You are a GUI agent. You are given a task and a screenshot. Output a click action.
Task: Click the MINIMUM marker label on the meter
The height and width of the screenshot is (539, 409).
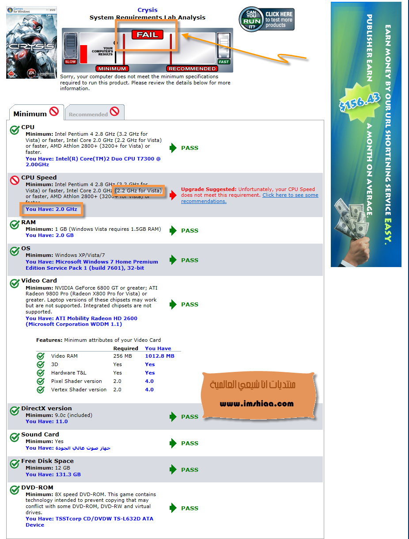(112, 69)
